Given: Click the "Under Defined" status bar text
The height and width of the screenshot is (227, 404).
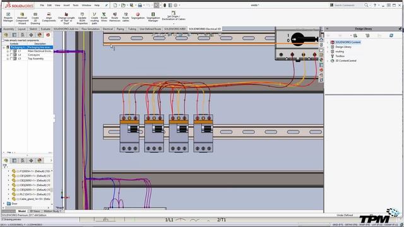Looking at the screenshot, I should (x=345, y=215).
